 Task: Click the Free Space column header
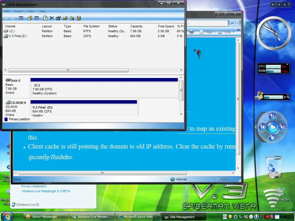click(x=166, y=26)
